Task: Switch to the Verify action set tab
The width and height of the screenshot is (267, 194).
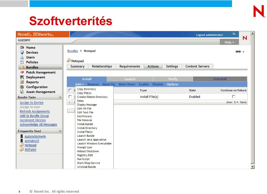Action: click(173, 79)
